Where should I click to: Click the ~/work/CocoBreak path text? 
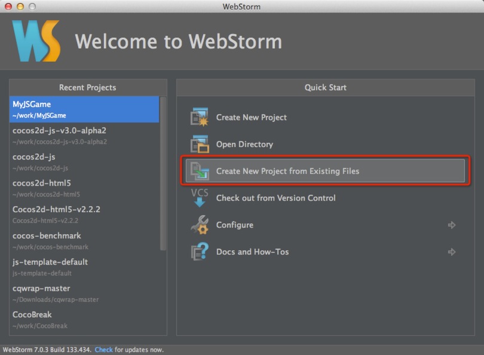pos(40,326)
